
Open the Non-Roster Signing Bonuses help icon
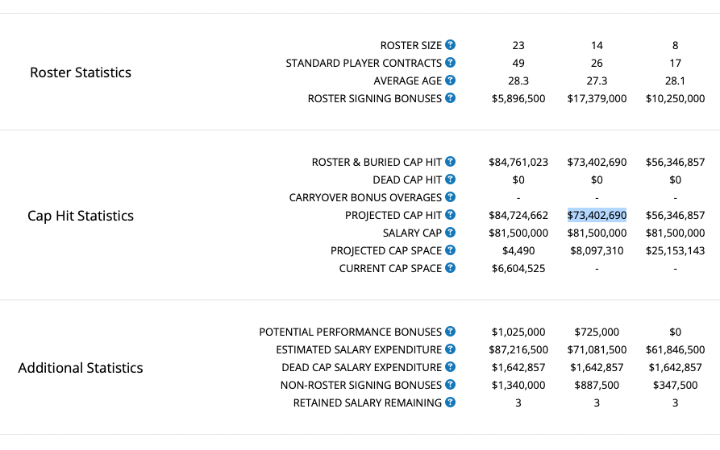click(x=451, y=385)
